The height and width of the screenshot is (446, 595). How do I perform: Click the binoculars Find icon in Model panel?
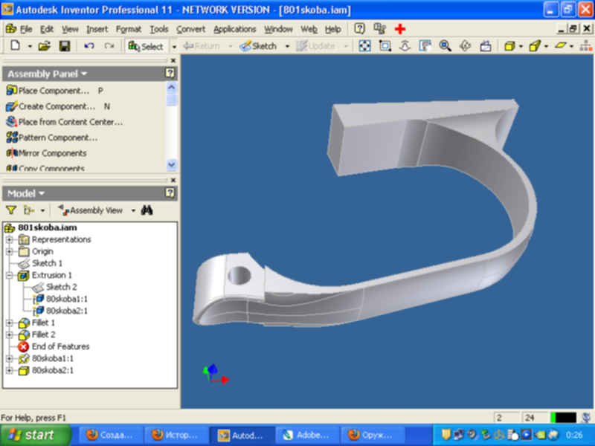(x=147, y=210)
